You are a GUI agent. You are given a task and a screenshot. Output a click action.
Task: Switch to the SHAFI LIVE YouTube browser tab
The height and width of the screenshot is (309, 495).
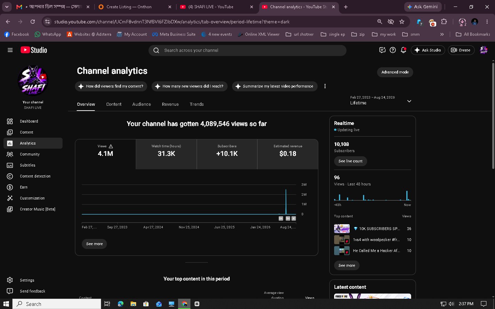pyautogui.click(x=217, y=7)
